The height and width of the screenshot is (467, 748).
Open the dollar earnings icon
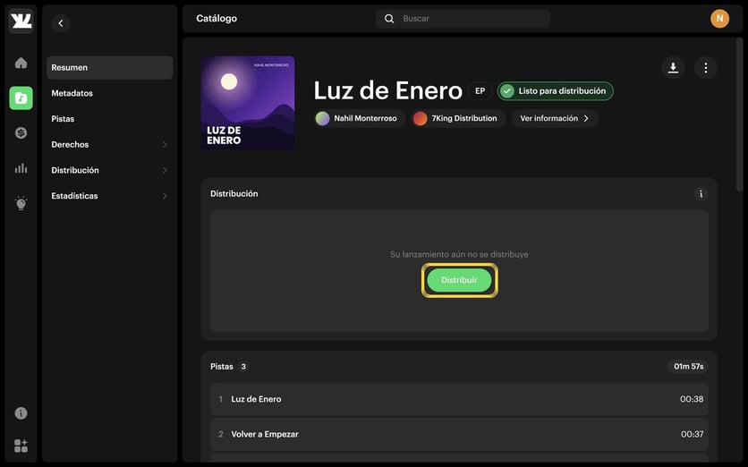(x=21, y=133)
